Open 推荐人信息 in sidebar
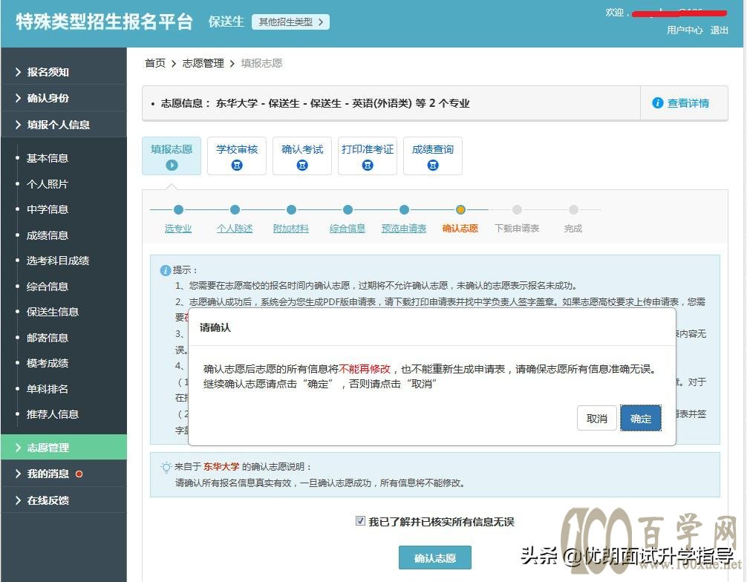The width and height of the screenshot is (750, 582). tap(53, 414)
